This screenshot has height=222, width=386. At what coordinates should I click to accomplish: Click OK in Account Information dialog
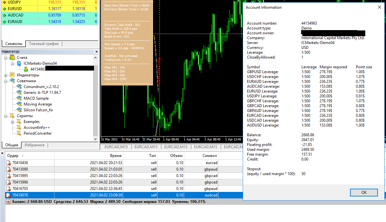(x=364, y=193)
